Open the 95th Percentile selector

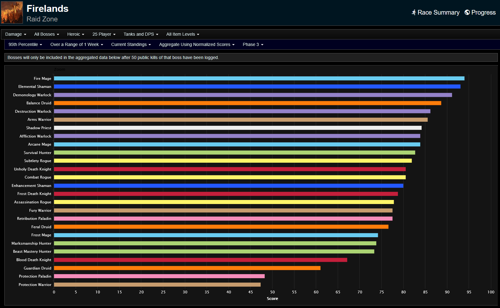coord(25,44)
